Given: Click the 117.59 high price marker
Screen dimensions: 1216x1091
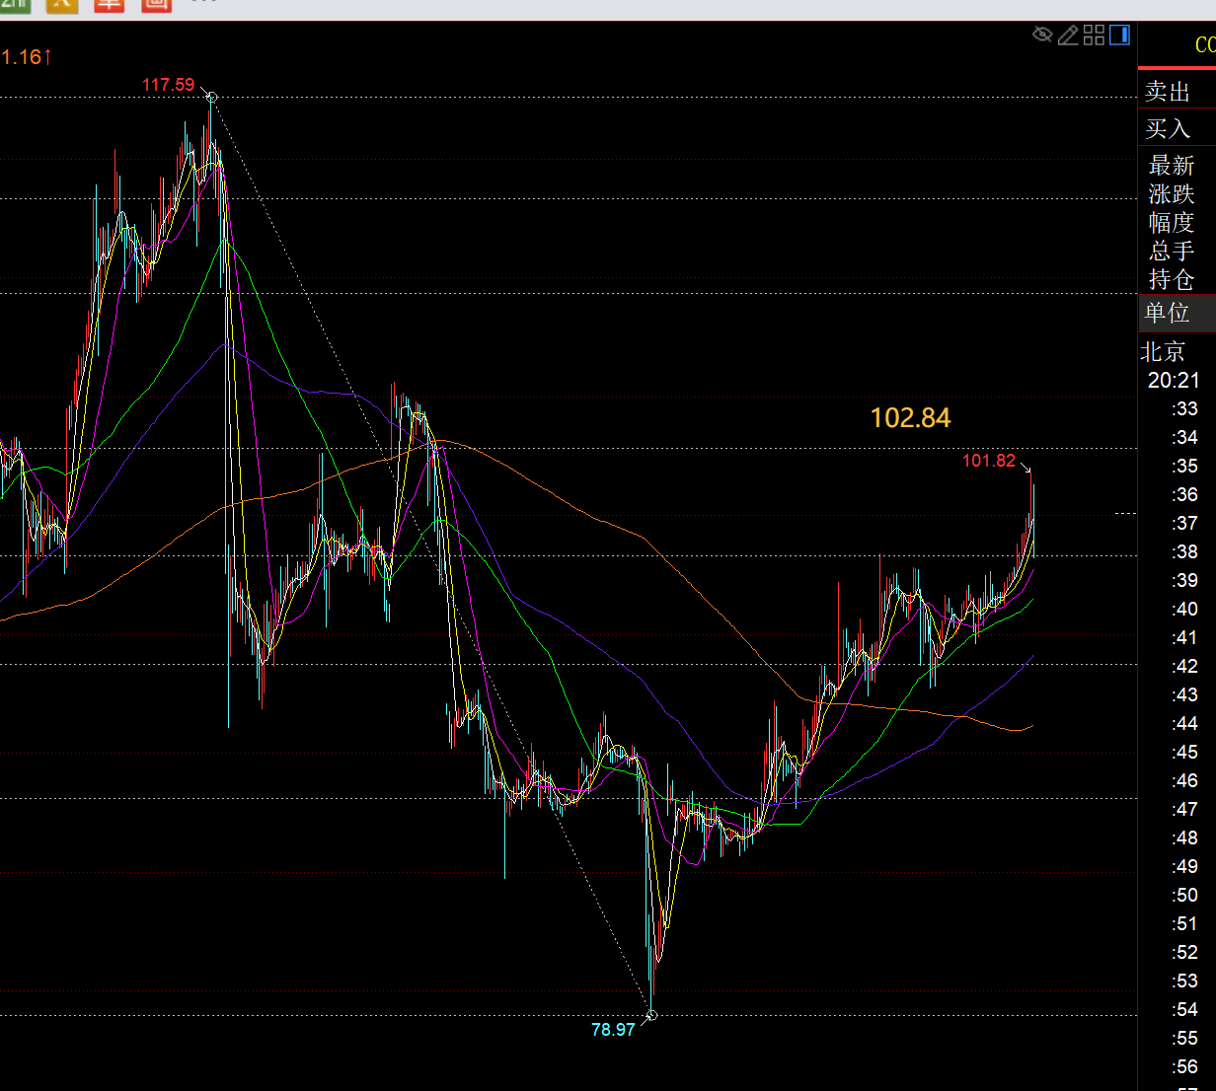Looking at the screenshot, I should tap(169, 85).
